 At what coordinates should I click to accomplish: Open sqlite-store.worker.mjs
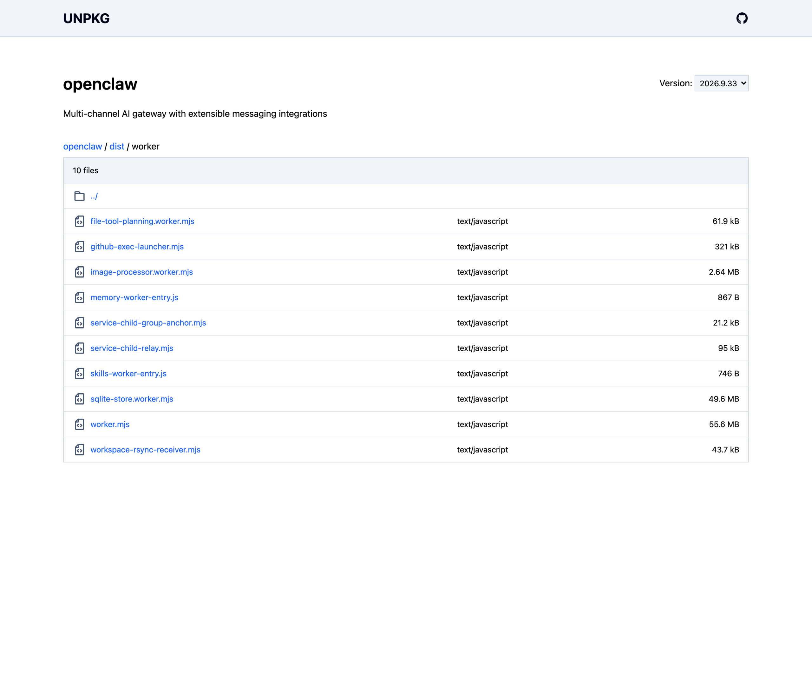click(132, 399)
